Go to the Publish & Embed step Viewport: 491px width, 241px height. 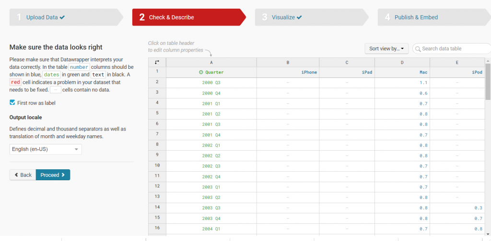coord(434,17)
